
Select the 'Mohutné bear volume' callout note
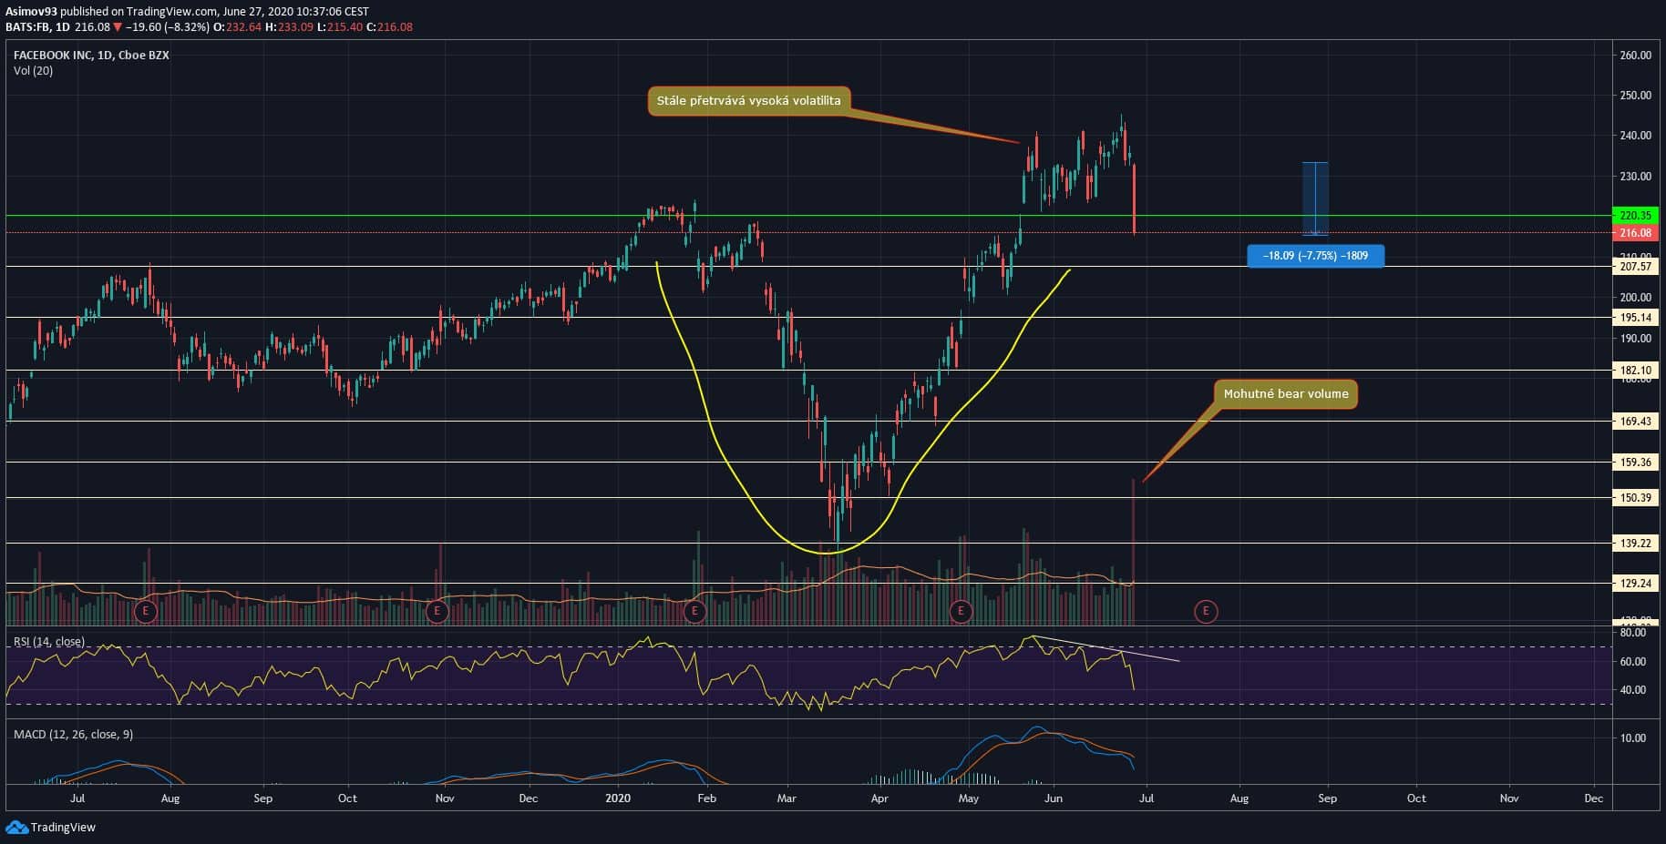[x=1285, y=394]
